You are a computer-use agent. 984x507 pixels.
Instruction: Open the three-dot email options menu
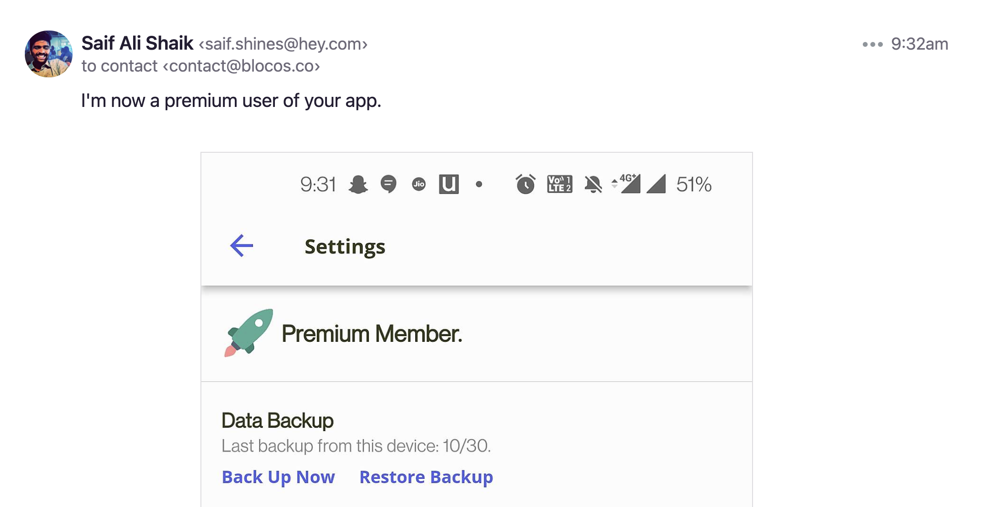coord(872,44)
